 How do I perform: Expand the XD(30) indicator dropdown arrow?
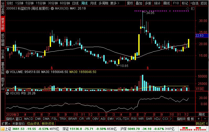click(x=7, y=93)
